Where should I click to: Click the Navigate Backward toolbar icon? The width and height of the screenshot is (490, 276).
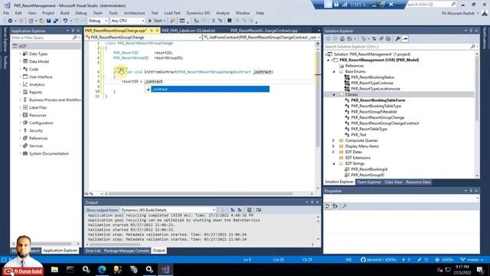pyautogui.click(x=10, y=21)
